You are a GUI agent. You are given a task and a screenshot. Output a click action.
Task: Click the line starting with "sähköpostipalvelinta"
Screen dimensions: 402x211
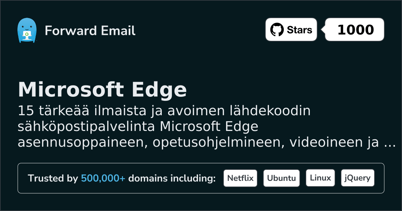(x=138, y=127)
